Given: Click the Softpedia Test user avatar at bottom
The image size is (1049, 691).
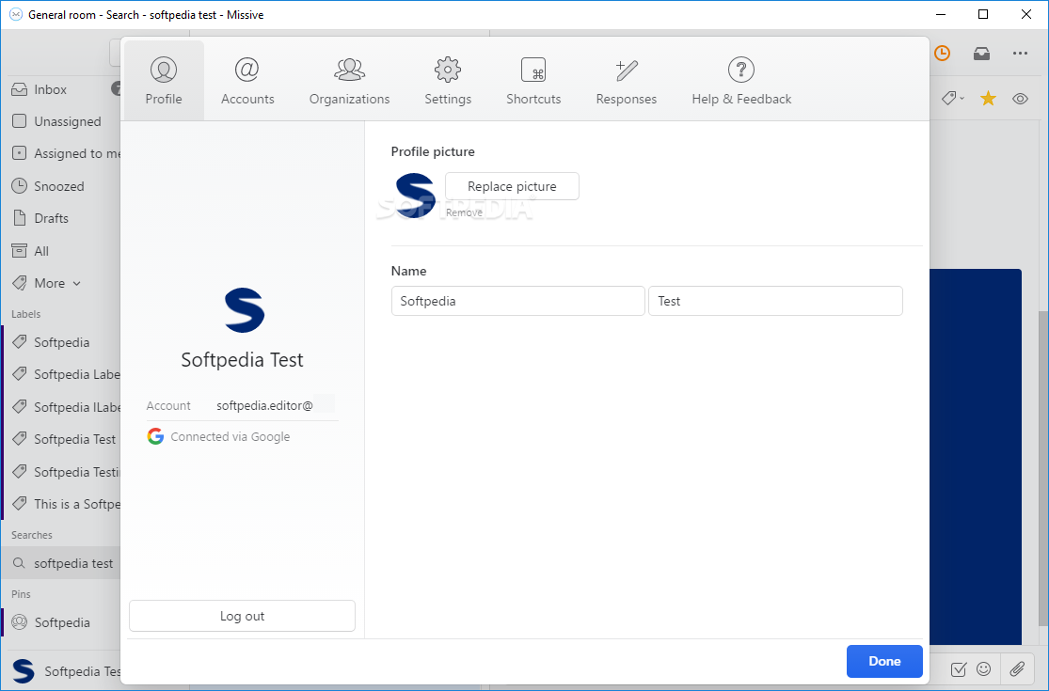Looking at the screenshot, I should click(24, 671).
